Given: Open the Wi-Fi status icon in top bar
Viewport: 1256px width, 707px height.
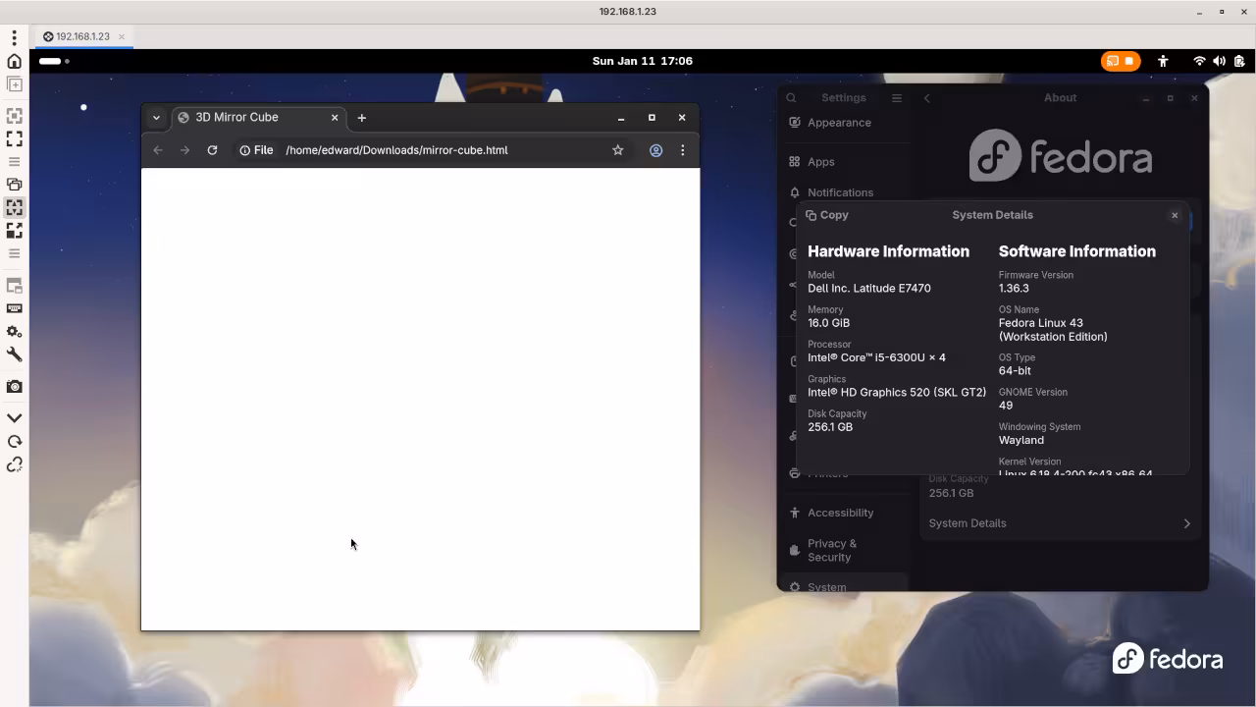Looking at the screenshot, I should tap(1199, 61).
